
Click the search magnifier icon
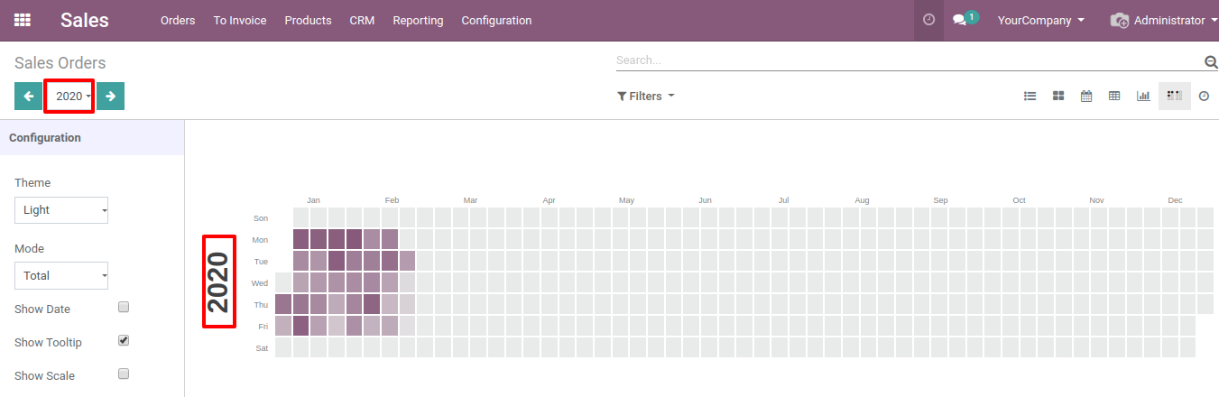click(1211, 62)
